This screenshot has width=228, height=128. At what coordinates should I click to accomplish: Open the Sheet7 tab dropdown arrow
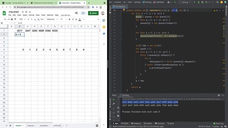pos(23,126)
